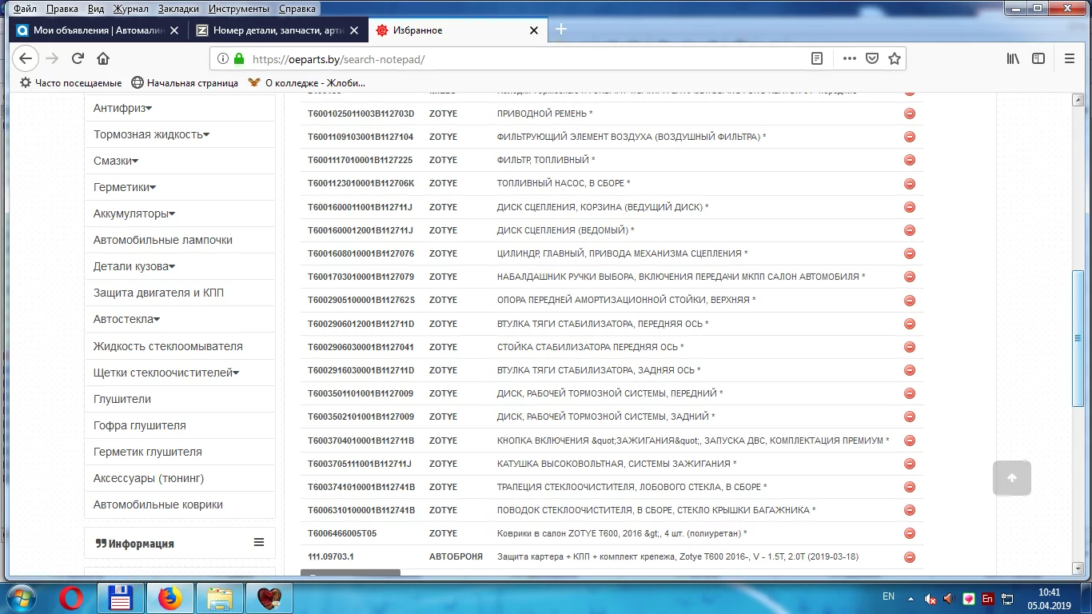Open the Закладки menu
The height and width of the screenshot is (614, 1092).
point(178,9)
